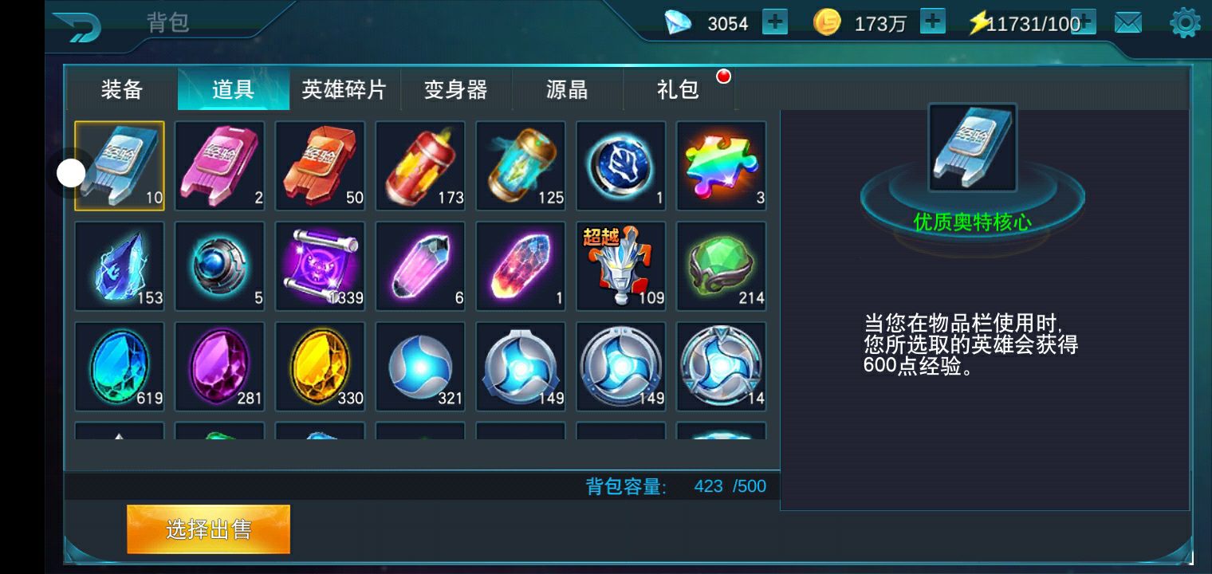Screen dimensions: 1212x574
Task: Switch to the 装备 tab
Action: [122, 89]
